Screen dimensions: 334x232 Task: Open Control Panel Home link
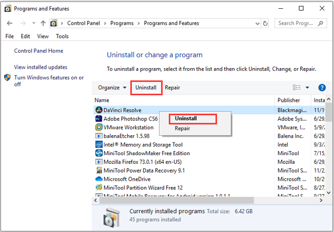click(x=38, y=51)
